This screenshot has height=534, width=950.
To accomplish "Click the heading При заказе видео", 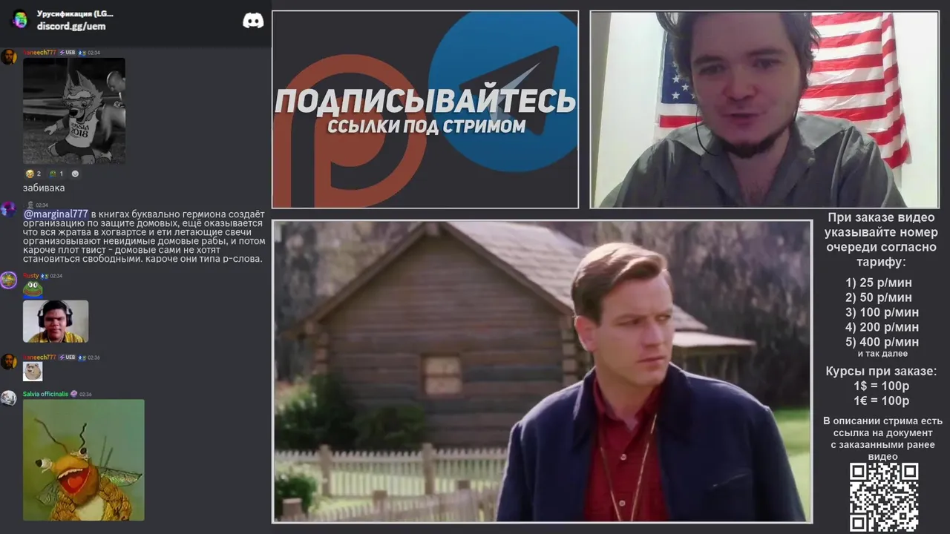I will point(882,217).
